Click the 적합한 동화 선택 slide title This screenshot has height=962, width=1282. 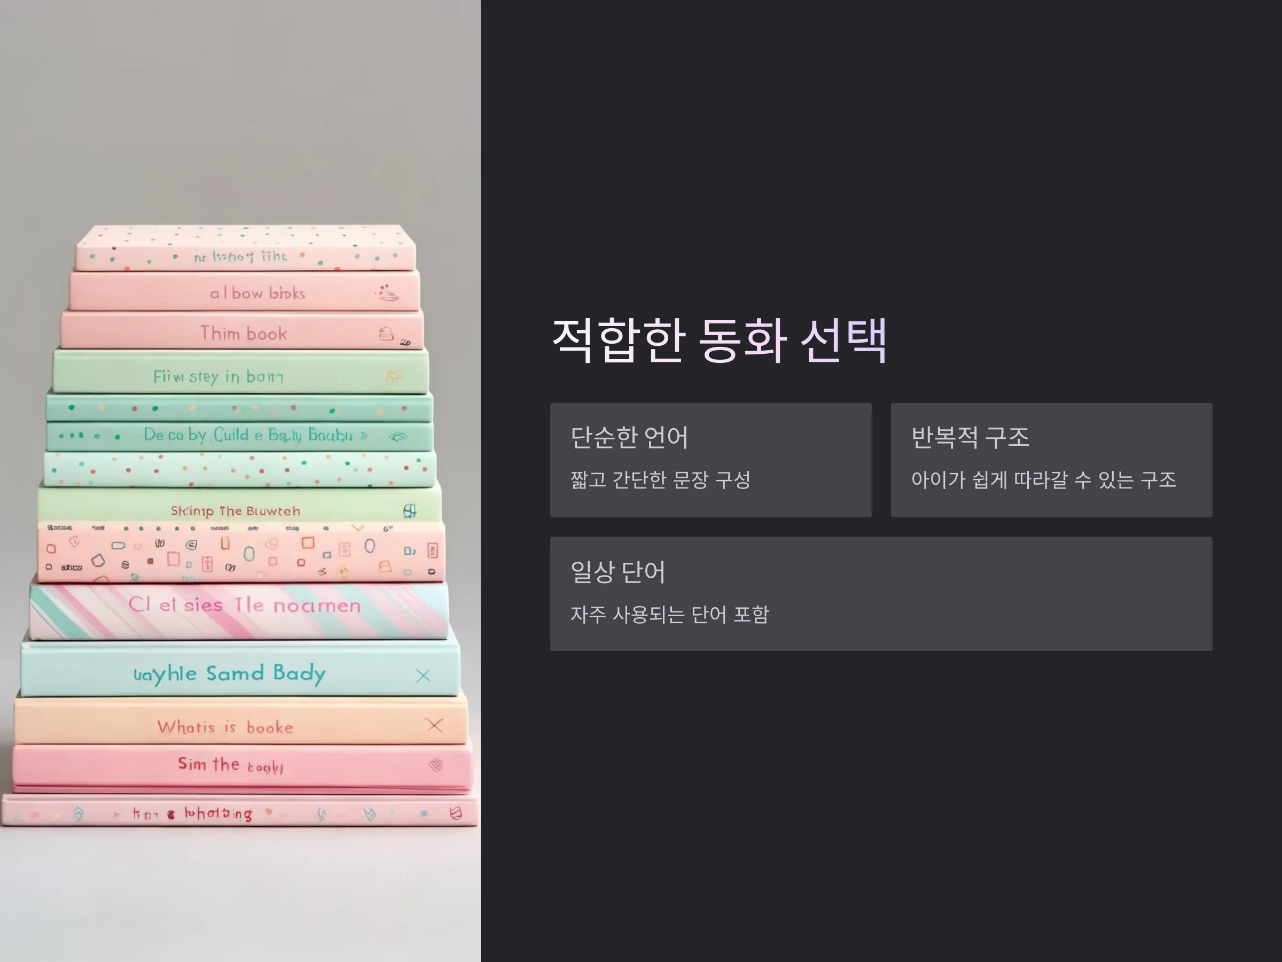[x=719, y=340]
